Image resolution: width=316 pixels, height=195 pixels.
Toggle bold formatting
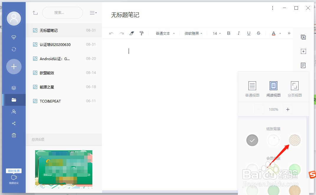[229, 33]
